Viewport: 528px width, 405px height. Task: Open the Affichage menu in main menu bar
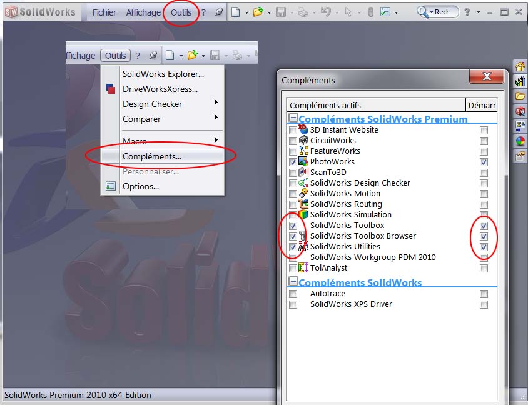click(143, 12)
